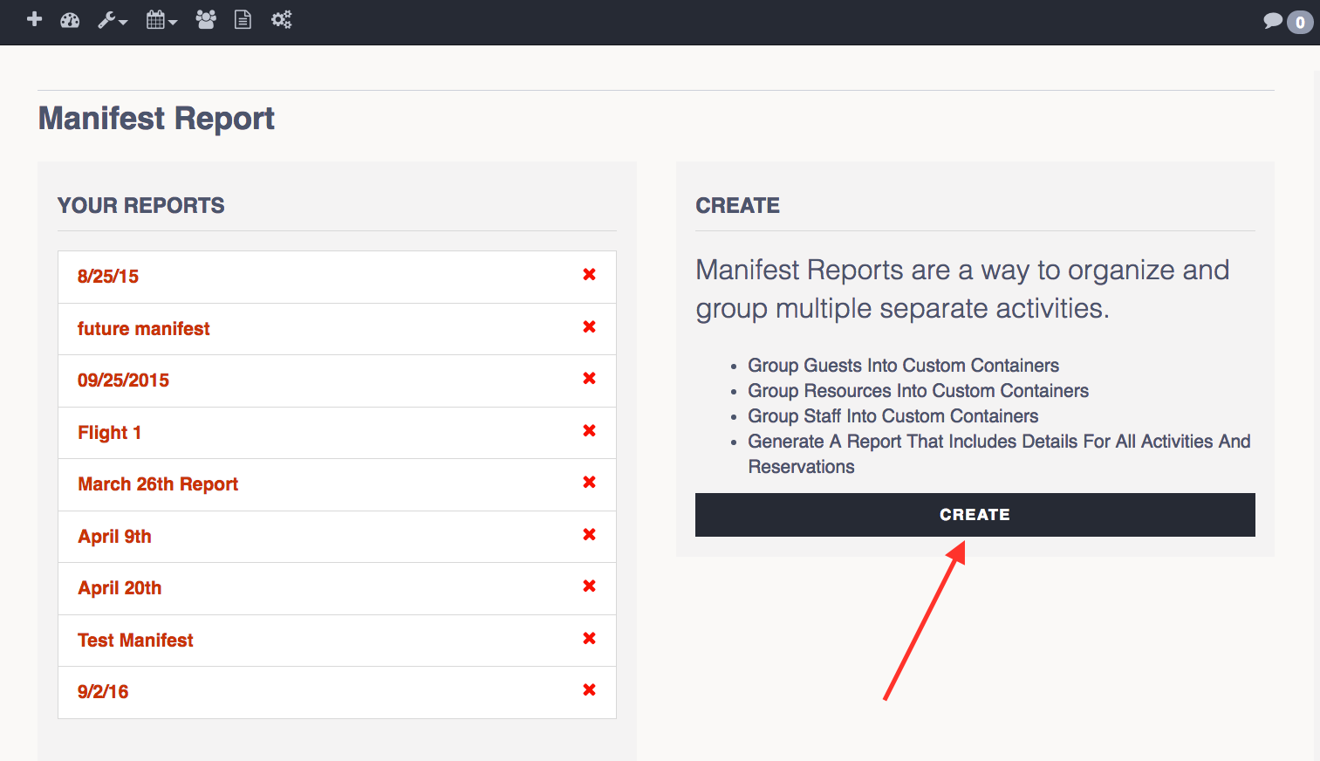Screen dimensions: 1320x761
Task: Open the April 20th report
Action: pos(120,588)
